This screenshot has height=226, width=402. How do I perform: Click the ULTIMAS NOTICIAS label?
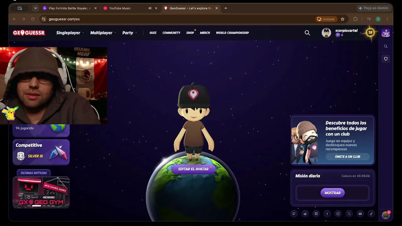pyautogui.click(x=34, y=173)
